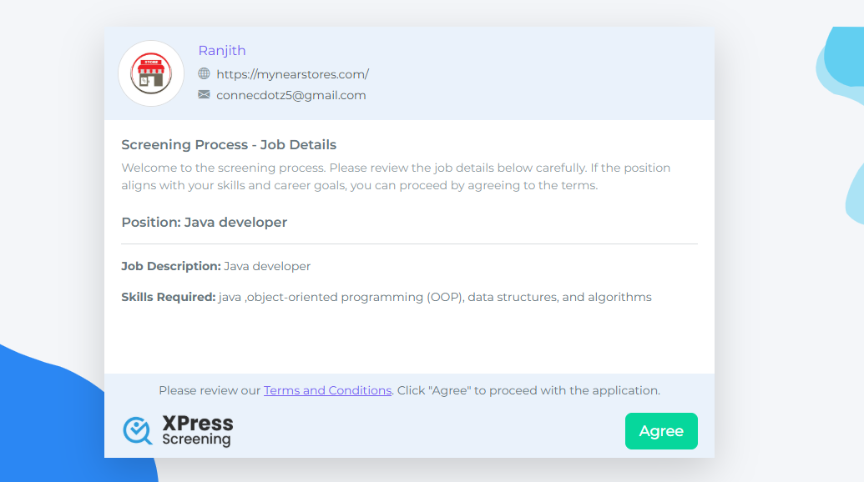The image size is (864, 482).
Task: Click the envelope icon beside the email
Action: click(x=204, y=95)
